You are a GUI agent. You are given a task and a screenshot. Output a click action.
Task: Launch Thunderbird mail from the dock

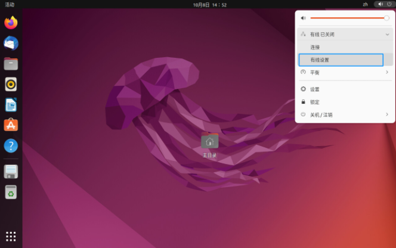pos(11,43)
